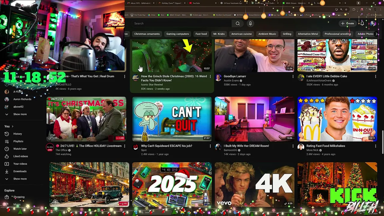
Task: Select the Gaming computers chip
Action: (178, 34)
